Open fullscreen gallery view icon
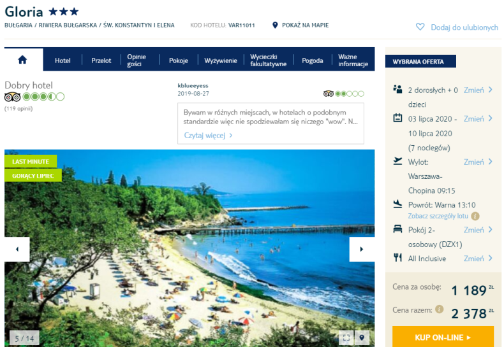The height and width of the screenshot is (347, 504). 346,337
